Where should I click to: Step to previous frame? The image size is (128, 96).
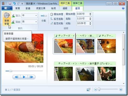pos(16,77)
